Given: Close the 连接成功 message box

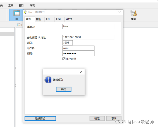Looking at the screenshot, I should (x=81, y=72).
